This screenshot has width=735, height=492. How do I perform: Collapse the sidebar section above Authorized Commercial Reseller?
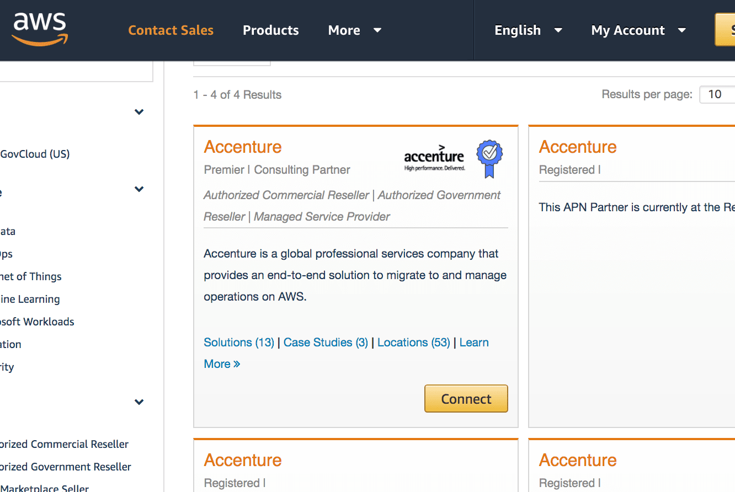(139, 402)
